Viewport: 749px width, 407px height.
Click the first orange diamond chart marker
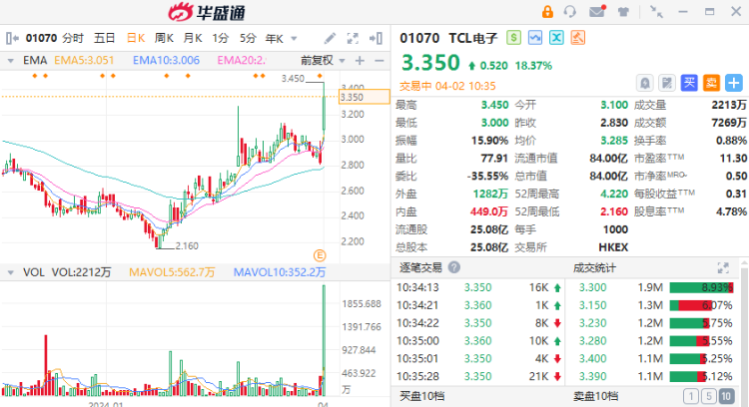coord(35,76)
